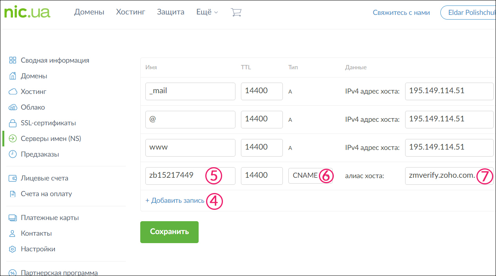Click the Настройки gear icon
Image resolution: width=496 pixels, height=276 pixels.
(x=13, y=249)
